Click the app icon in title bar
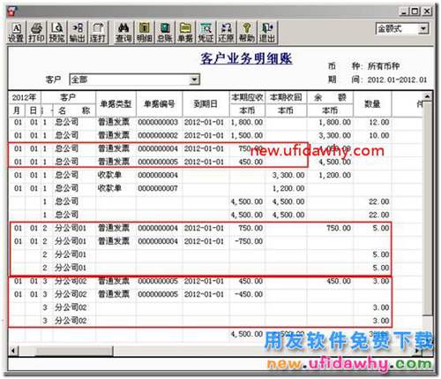441x379 pixels. pyautogui.click(x=11, y=11)
